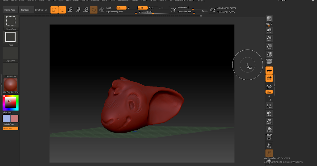Activate the Local transformation icon
The height and width of the screenshot is (166, 317).
(x=269, y=78)
